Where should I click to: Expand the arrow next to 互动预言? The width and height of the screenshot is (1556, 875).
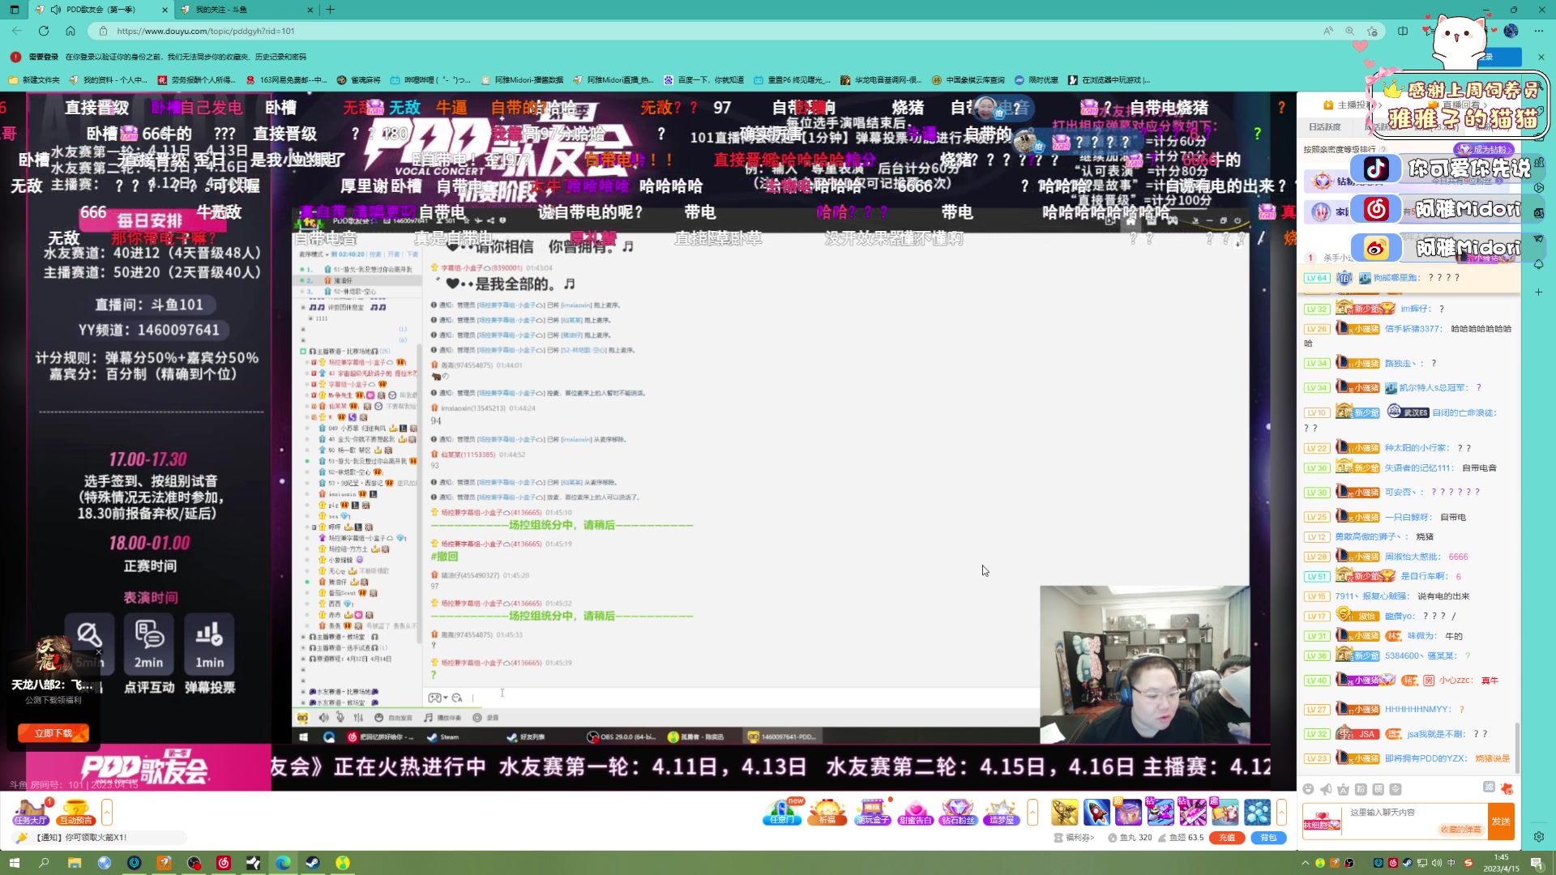pyautogui.click(x=106, y=811)
